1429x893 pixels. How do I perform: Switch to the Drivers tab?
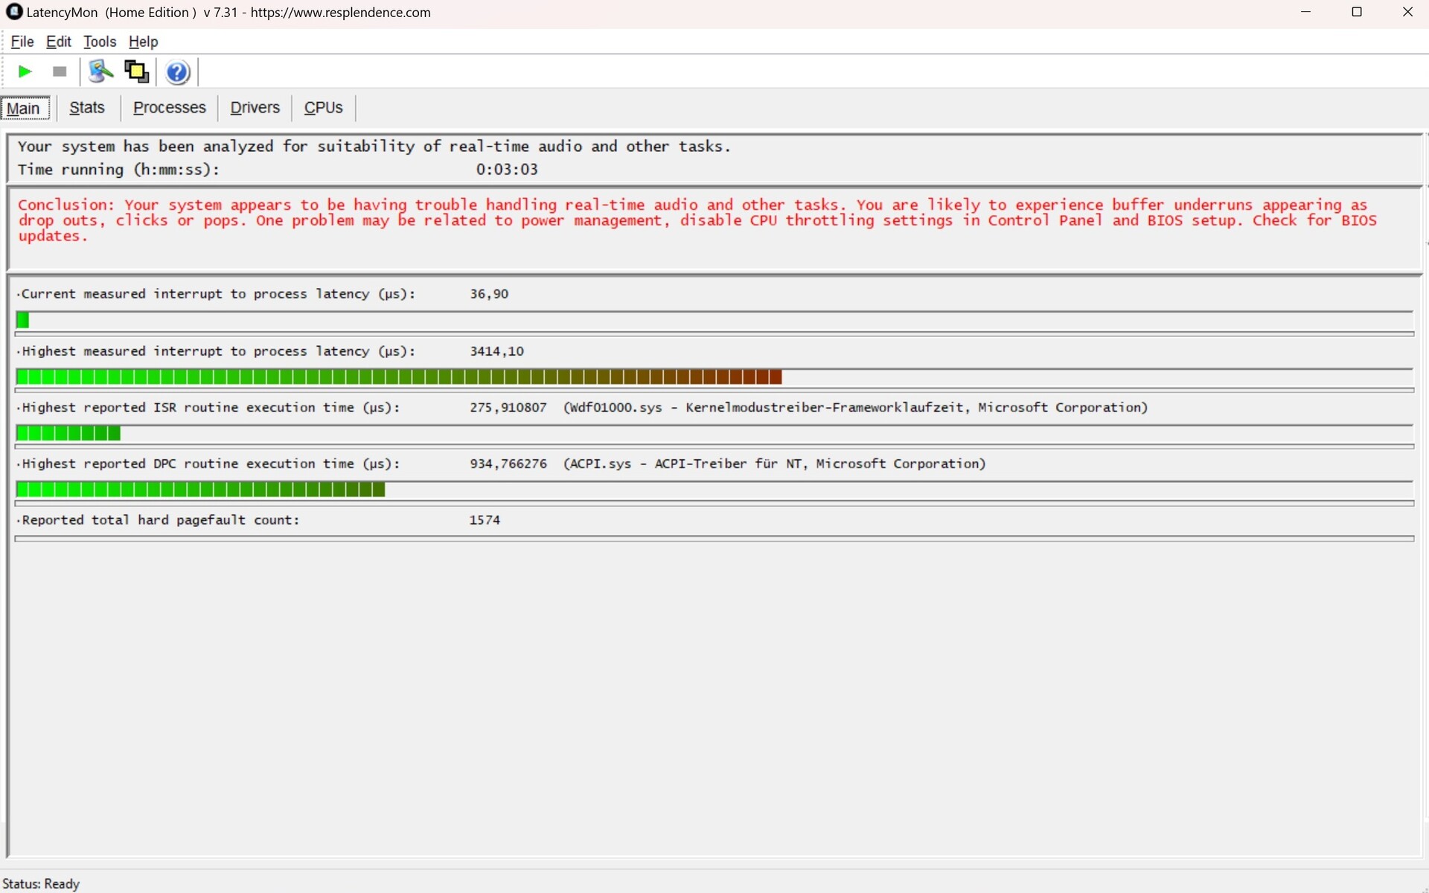(255, 108)
